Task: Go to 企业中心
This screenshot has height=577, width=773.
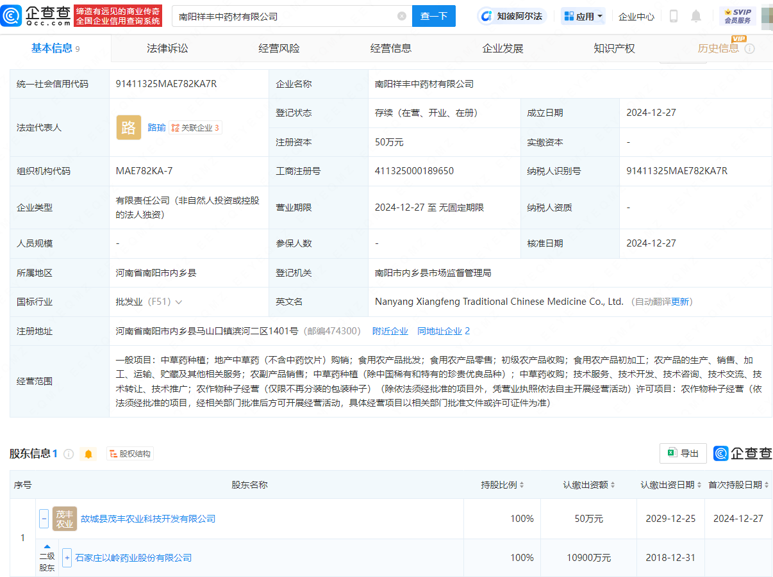Action: coord(636,17)
